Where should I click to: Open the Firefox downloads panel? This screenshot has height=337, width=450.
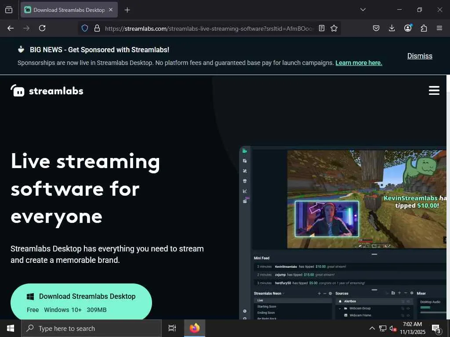click(x=392, y=28)
